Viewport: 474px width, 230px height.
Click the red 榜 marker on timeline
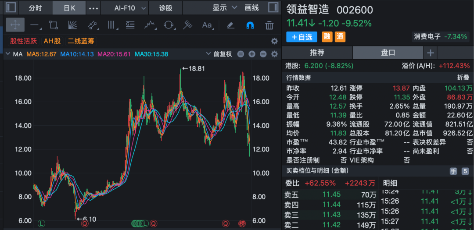pyautogui.click(x=242, y=224)
